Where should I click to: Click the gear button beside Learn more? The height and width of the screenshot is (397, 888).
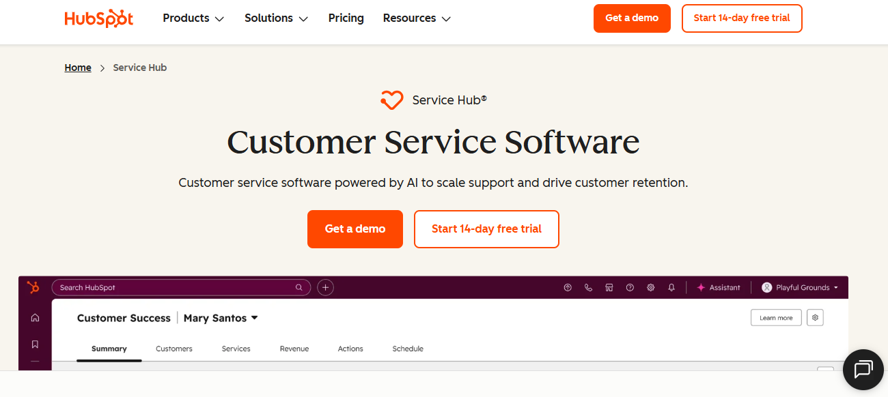[815, 318]
